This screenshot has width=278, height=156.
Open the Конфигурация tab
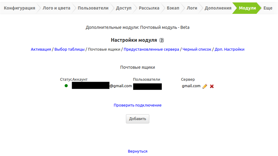(19, 8)
